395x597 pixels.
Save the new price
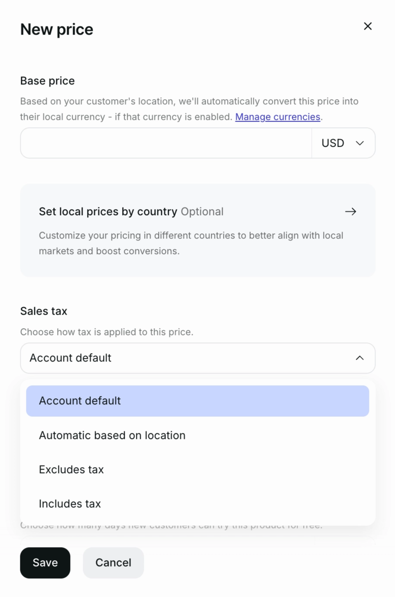(45, 563)
